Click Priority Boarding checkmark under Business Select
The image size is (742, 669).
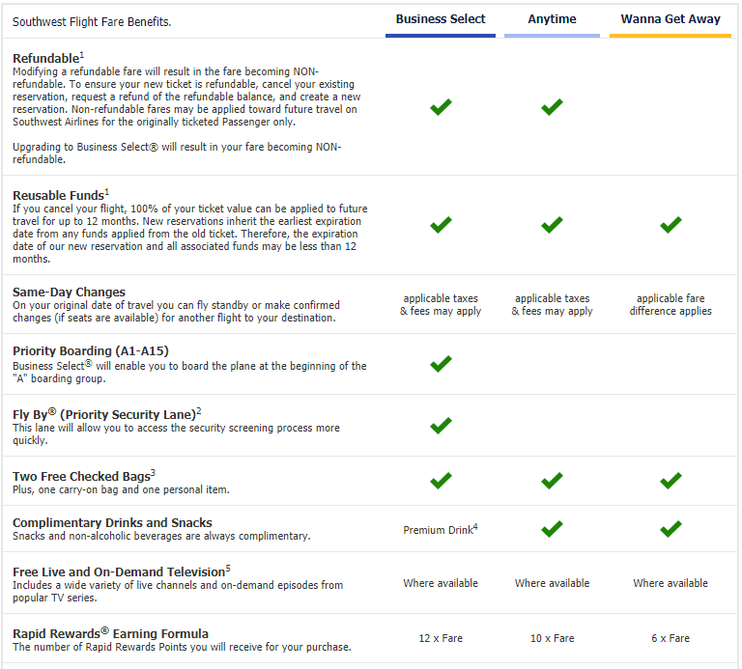(441, 364)
